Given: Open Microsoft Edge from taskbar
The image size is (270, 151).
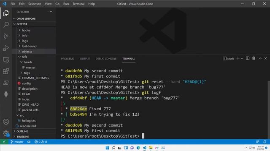Looking at the screenshot, I should click(138, 148).
